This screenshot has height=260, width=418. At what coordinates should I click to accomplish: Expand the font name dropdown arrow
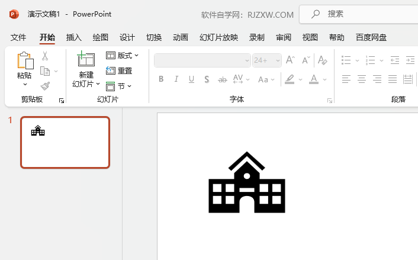247,60
